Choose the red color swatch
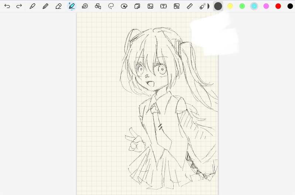295x195 pixels. point(278,6)
